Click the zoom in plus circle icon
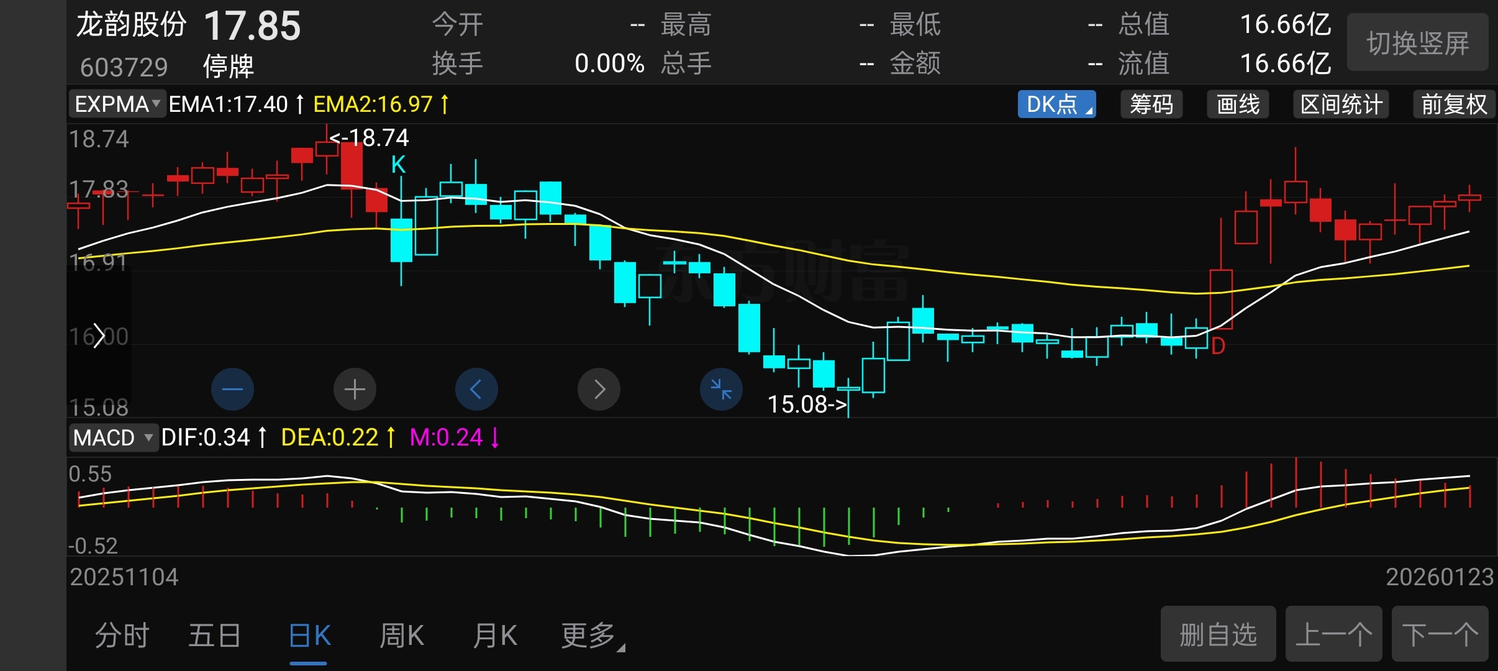1498x671 pixels. click(x=355, y=390)
